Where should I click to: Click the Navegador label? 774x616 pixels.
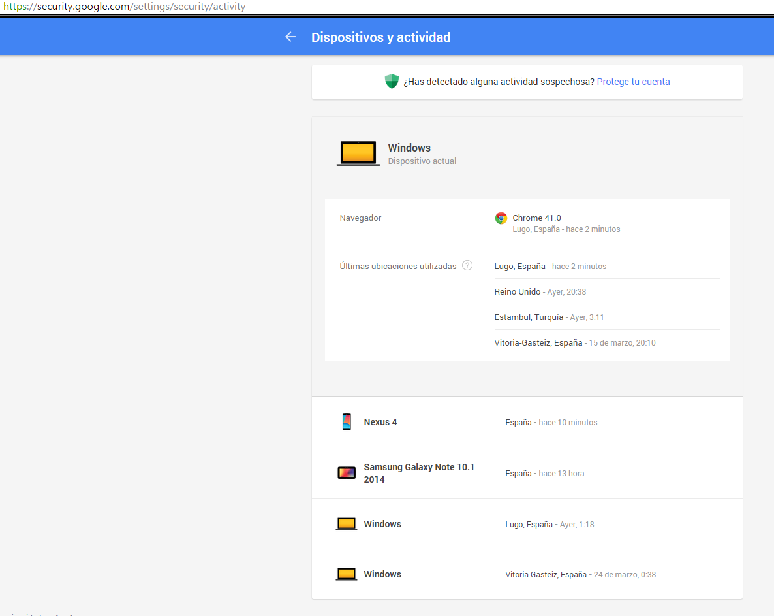(x=360, y=218)
